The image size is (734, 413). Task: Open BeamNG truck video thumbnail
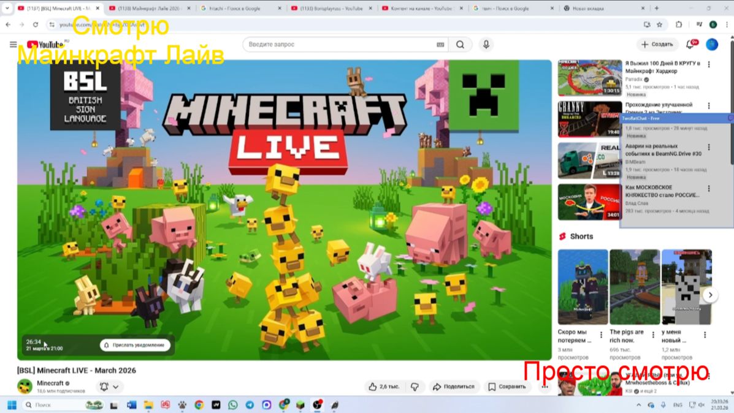click(x=590, y=161)
